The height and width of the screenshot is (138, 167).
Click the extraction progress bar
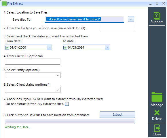[x=70, y=122]
